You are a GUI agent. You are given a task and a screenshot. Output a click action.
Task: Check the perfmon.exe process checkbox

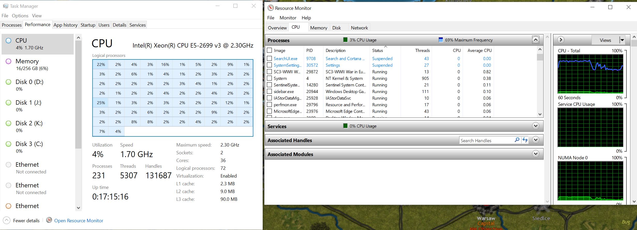click(269, 104)
